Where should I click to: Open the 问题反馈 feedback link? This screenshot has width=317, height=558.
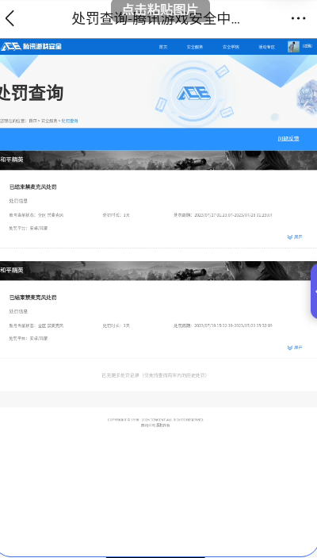click(x=288, y=138)
